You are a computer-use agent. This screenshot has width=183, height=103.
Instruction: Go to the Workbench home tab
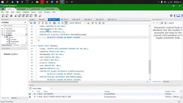pos(3,9)
